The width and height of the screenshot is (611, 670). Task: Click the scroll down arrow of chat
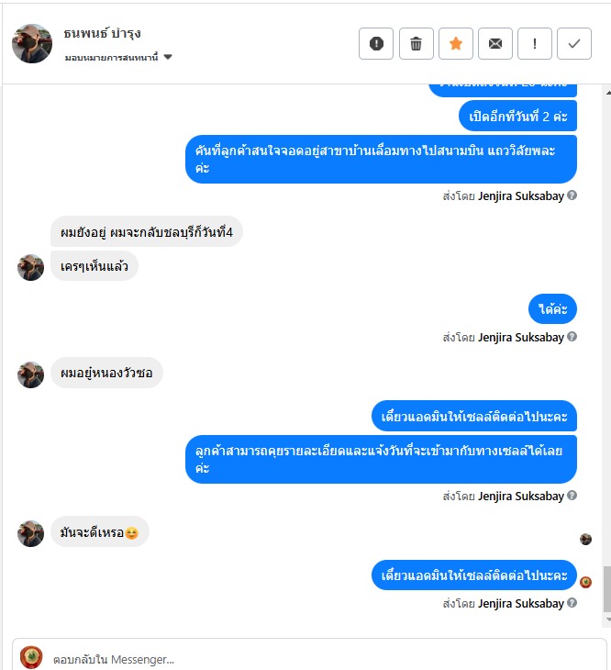coord(608,620)
